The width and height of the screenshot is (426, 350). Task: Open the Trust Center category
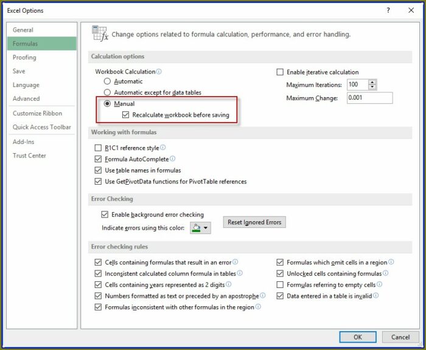(x=42, y=156)
